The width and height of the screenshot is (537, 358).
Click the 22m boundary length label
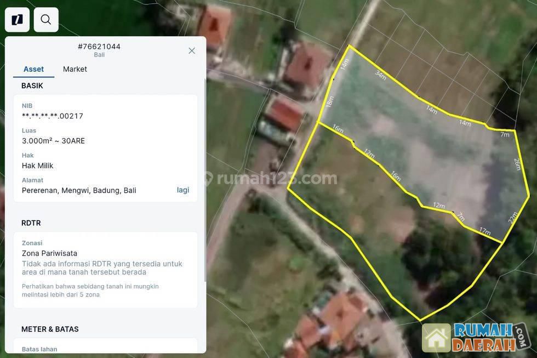[x=512, y=218]
